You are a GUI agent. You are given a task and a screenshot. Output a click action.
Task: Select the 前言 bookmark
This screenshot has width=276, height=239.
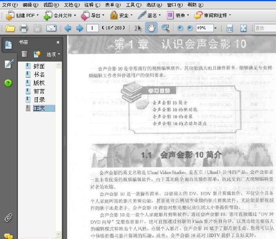coord(39,91)
